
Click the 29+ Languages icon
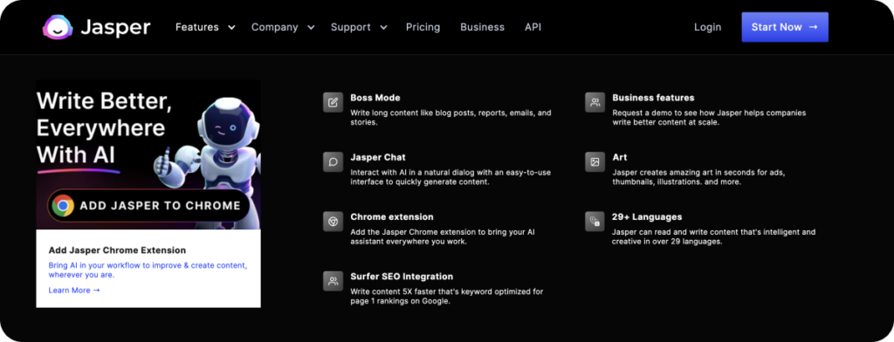595,221
